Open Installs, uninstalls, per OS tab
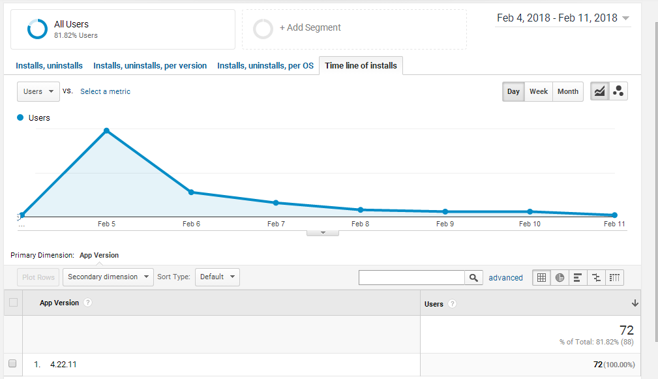 [265, 65]
